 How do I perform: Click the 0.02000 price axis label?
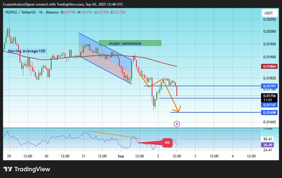[269, 31]
